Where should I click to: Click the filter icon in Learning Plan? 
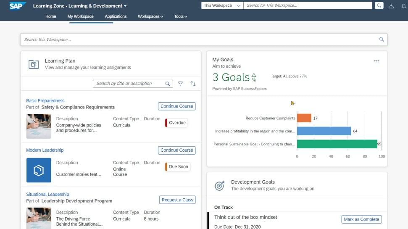pos(180,84)
